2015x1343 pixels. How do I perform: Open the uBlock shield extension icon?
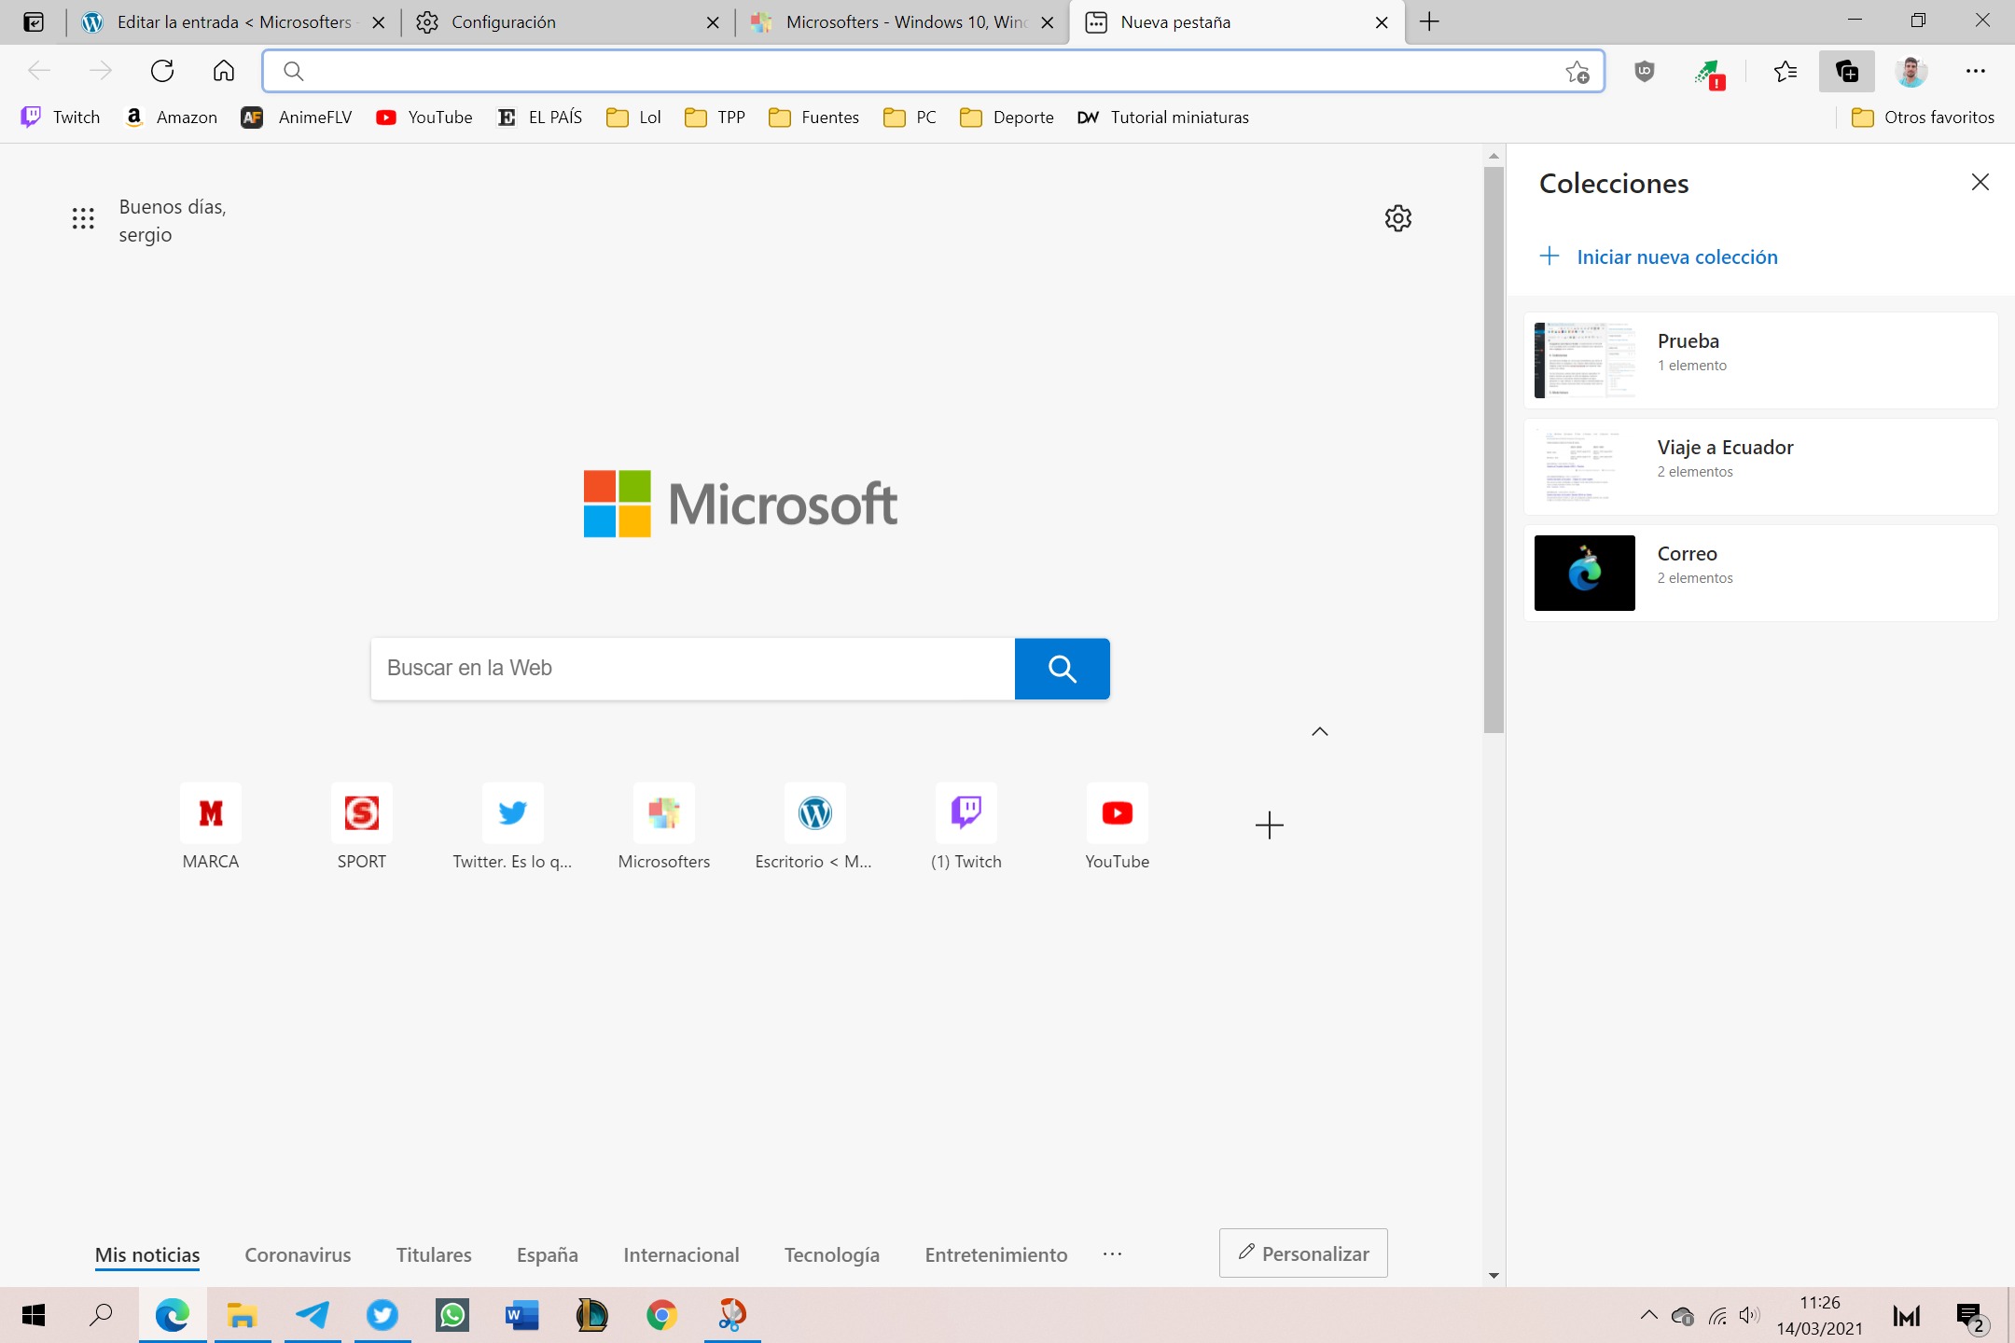tap(1645, 71)
